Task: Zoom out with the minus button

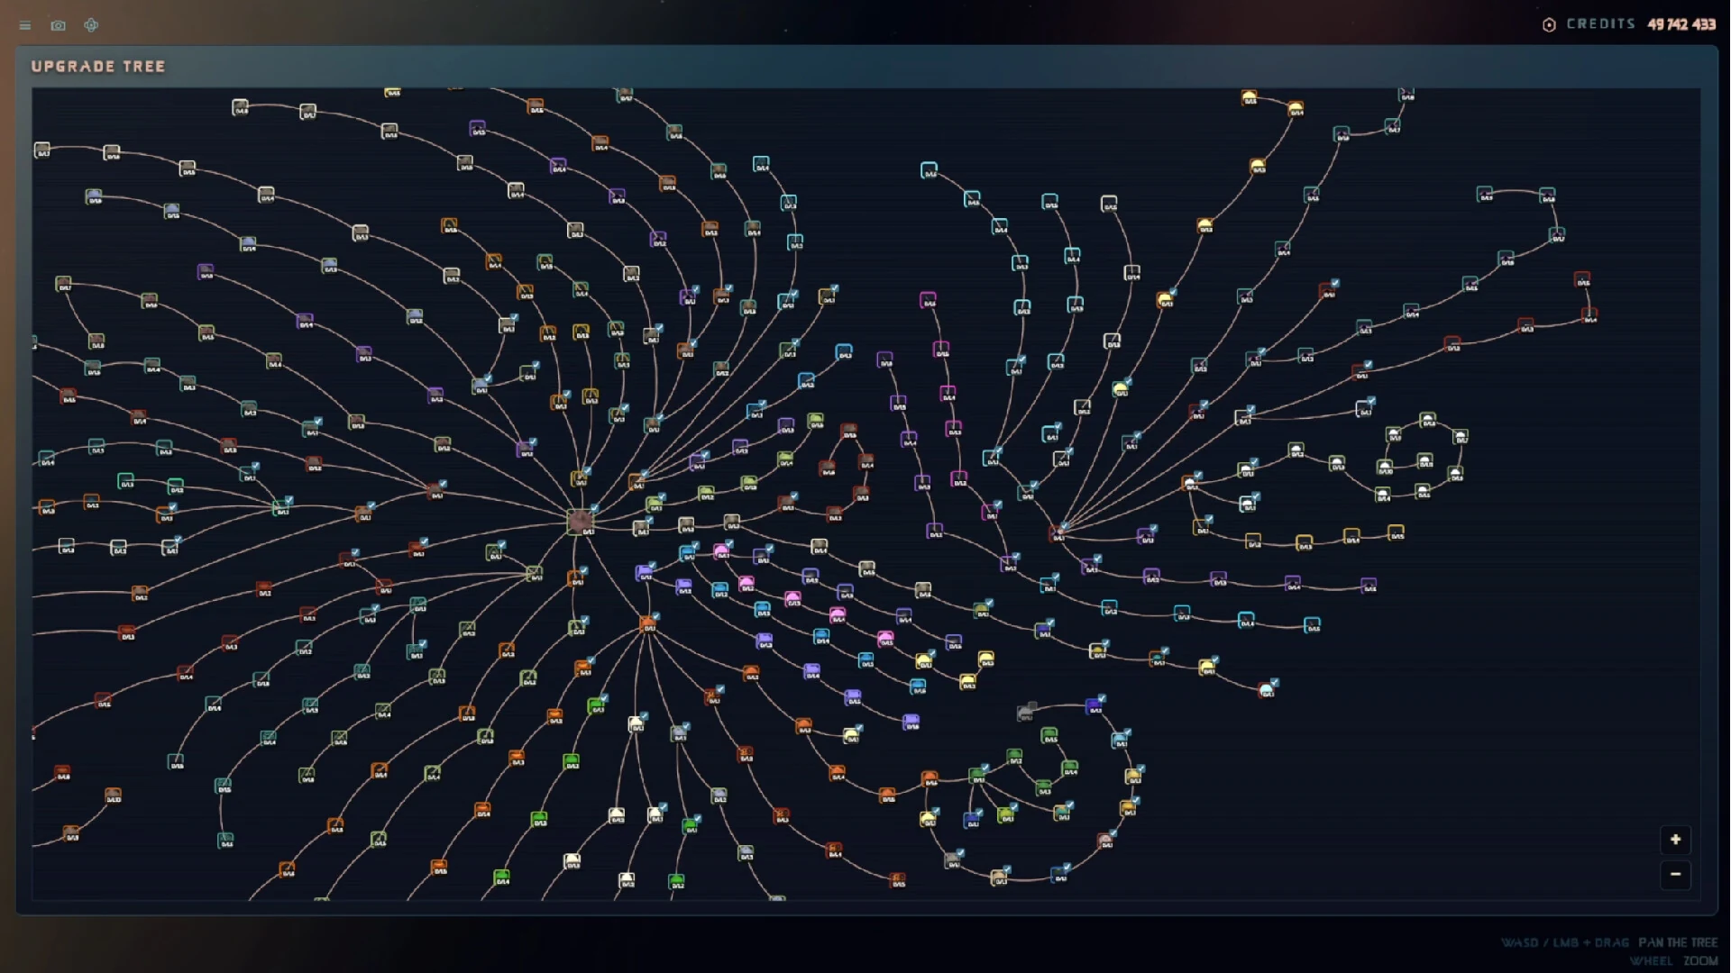Action: (x=1675, y=874)
